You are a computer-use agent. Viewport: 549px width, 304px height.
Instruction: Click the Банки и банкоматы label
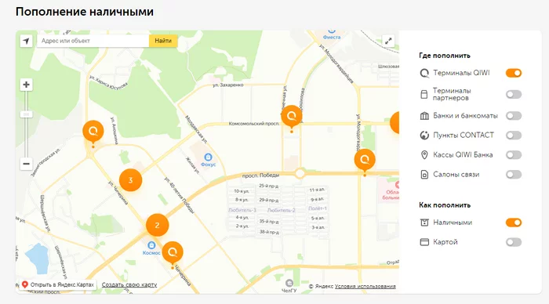click(x=465, y=115)
